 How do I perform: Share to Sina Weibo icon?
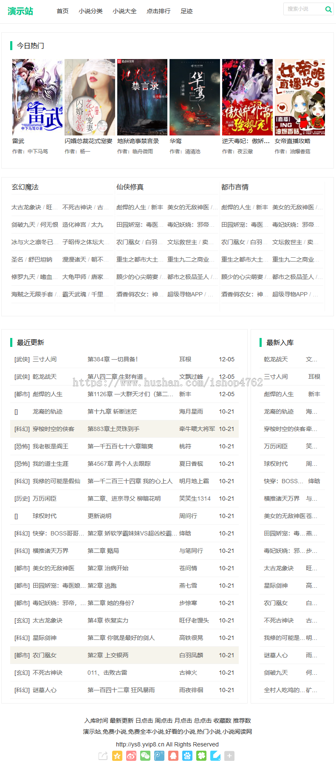(x=131, y=756)
